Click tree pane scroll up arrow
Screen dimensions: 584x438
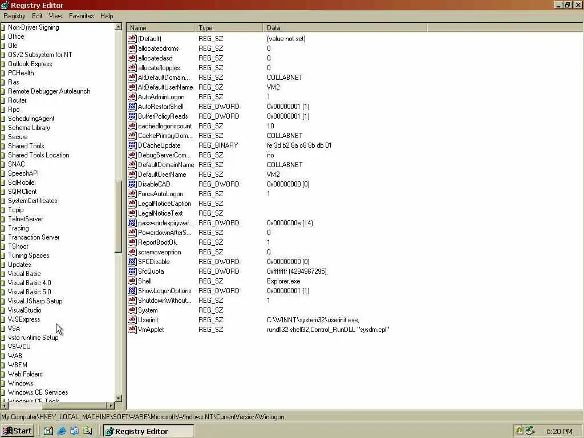point(118,26)
